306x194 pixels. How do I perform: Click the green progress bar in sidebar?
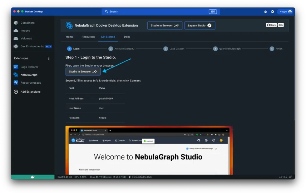pos(32,176)
